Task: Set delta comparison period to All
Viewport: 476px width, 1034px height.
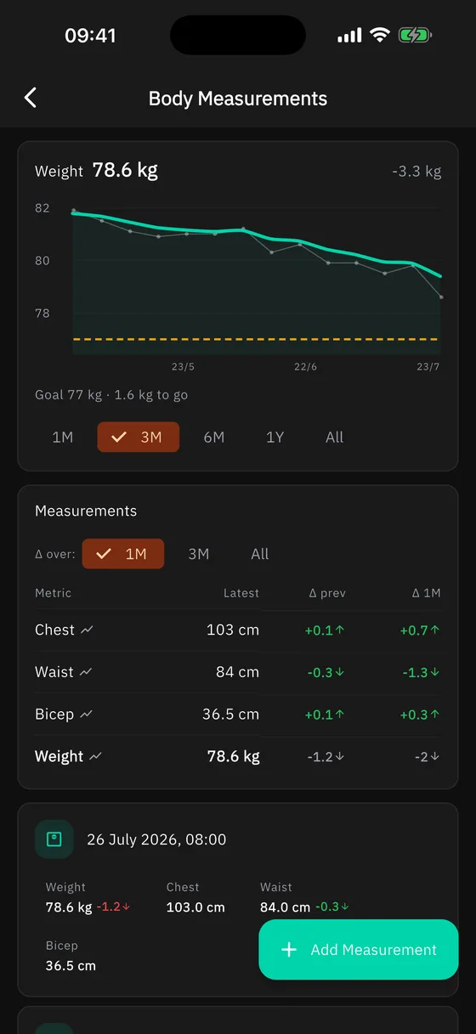Action: pyautogui.click(x=260, y=554)
